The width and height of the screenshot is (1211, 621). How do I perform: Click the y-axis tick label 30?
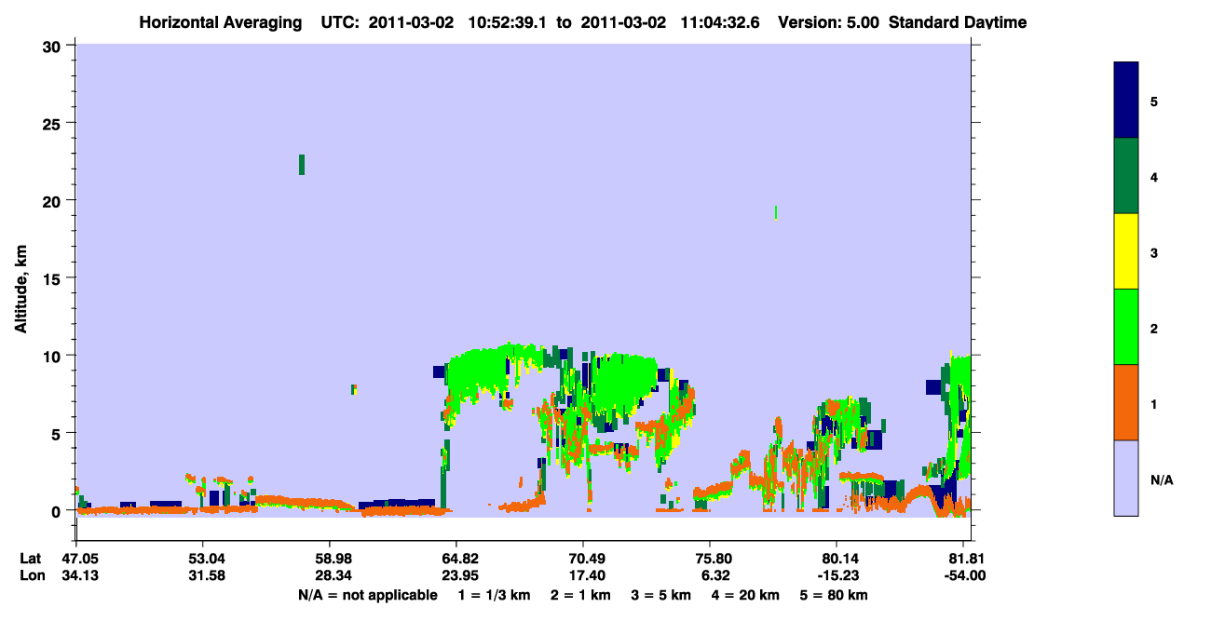[x=53, y=46]
